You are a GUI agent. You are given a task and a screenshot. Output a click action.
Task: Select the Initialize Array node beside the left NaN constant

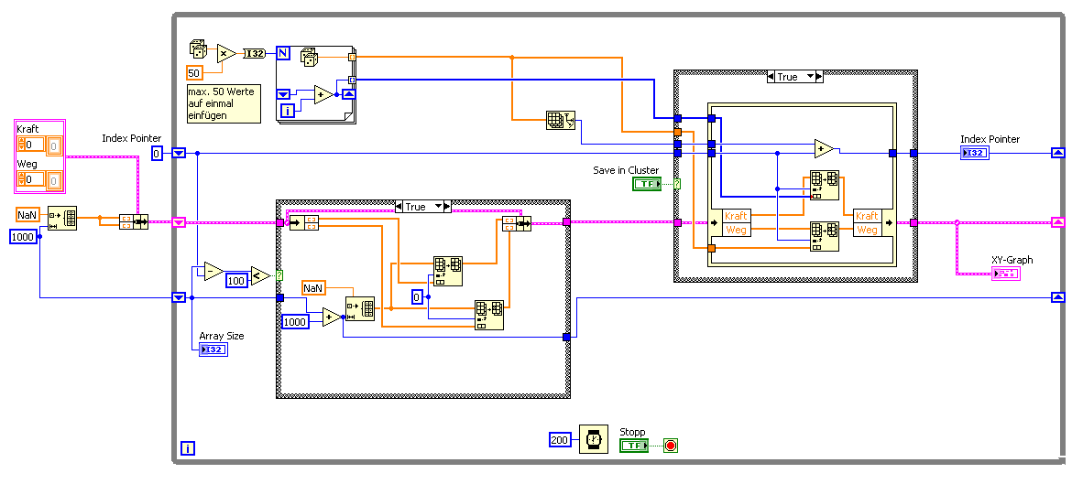[63, 217]
